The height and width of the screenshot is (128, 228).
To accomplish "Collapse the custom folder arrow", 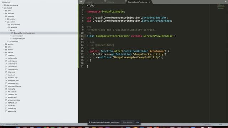I will click(6, 22).
